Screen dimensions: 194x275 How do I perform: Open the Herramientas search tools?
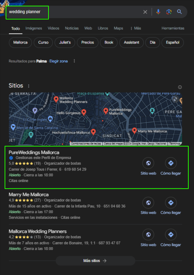coord(173,28)
